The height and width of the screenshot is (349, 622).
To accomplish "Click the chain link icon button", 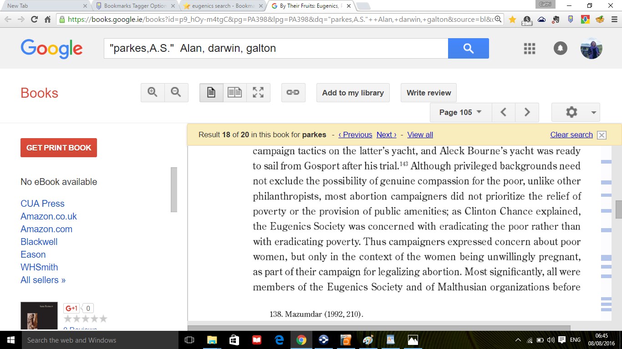I will click(x=293, y=93).
